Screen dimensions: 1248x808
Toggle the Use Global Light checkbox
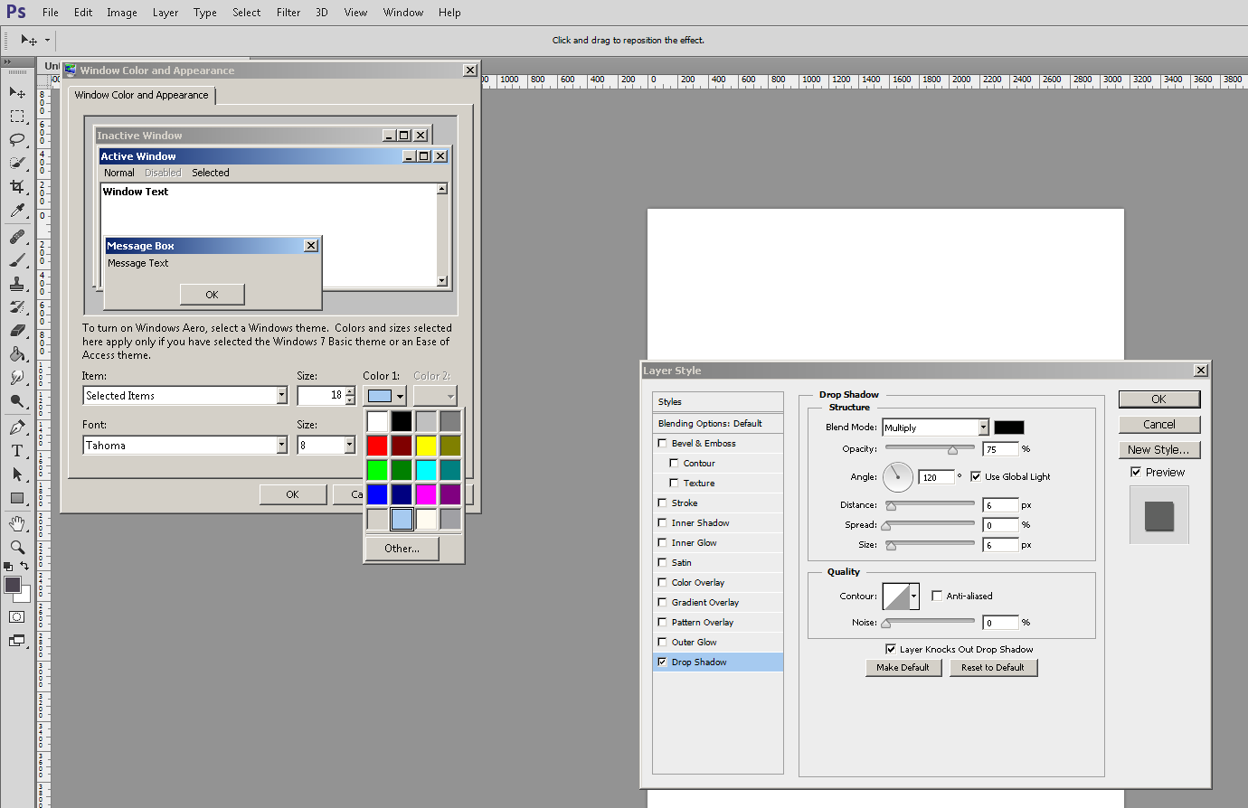976,476
